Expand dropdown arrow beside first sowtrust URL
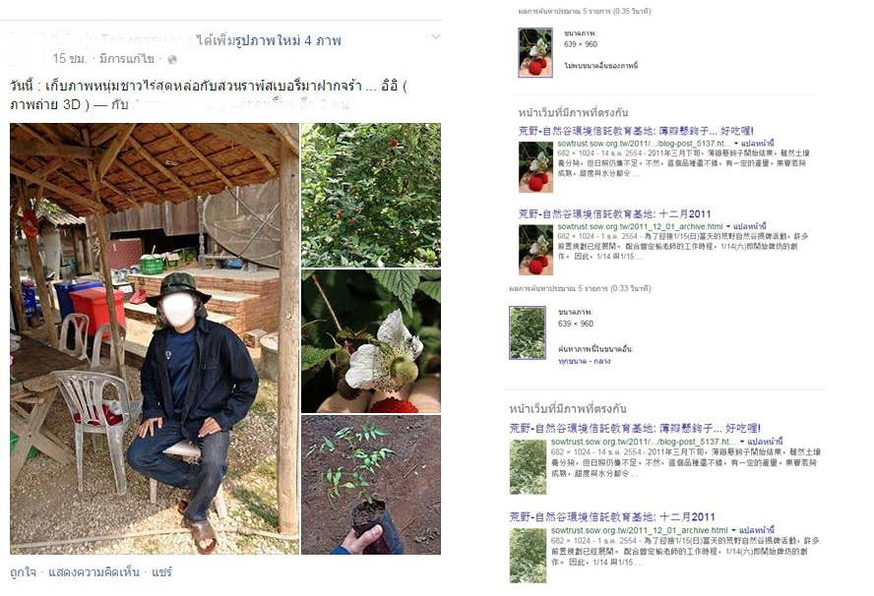Viewport: 874px width, 596px height. tap(736, 144)
